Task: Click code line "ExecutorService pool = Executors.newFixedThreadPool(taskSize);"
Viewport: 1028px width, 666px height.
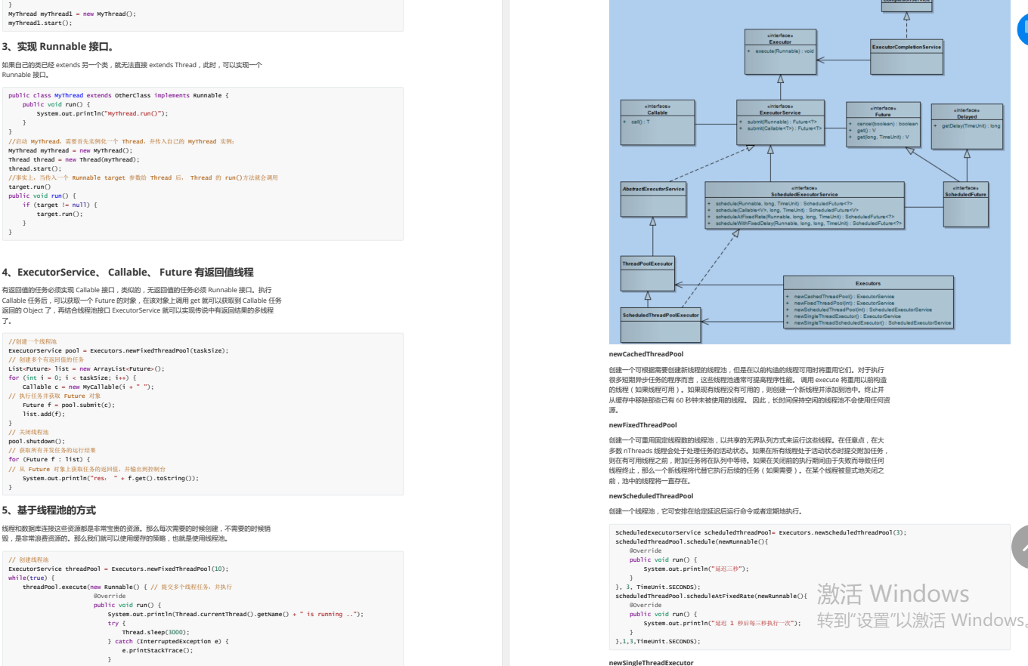Action: pos(118,350)
